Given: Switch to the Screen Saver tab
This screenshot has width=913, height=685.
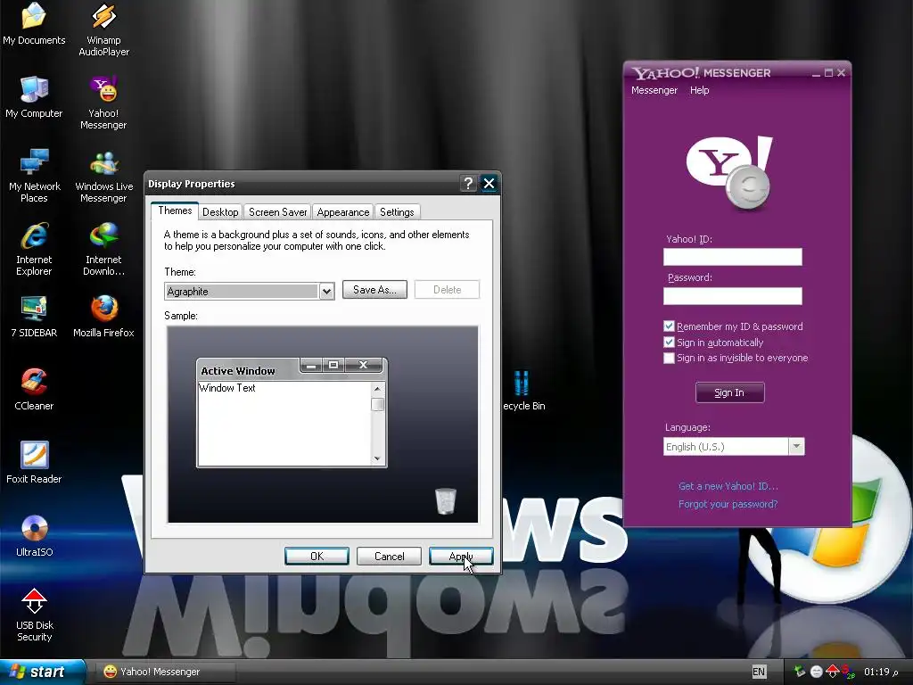Looking at the screenshot, I should click(x=278, y=212).
